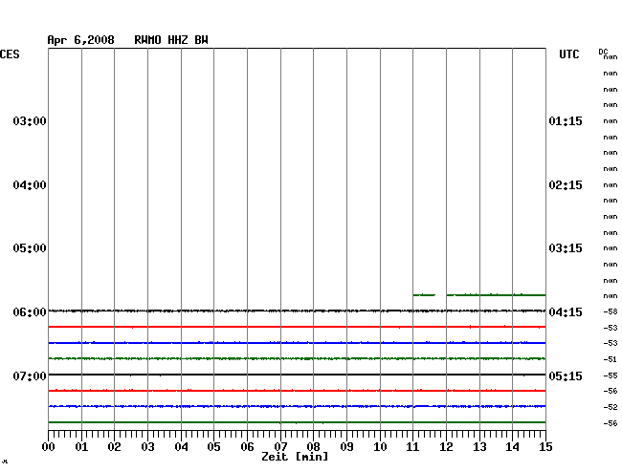Select the '-52' DC offset value
Screen dimensions: 622x472
click(x=611, y=407)
